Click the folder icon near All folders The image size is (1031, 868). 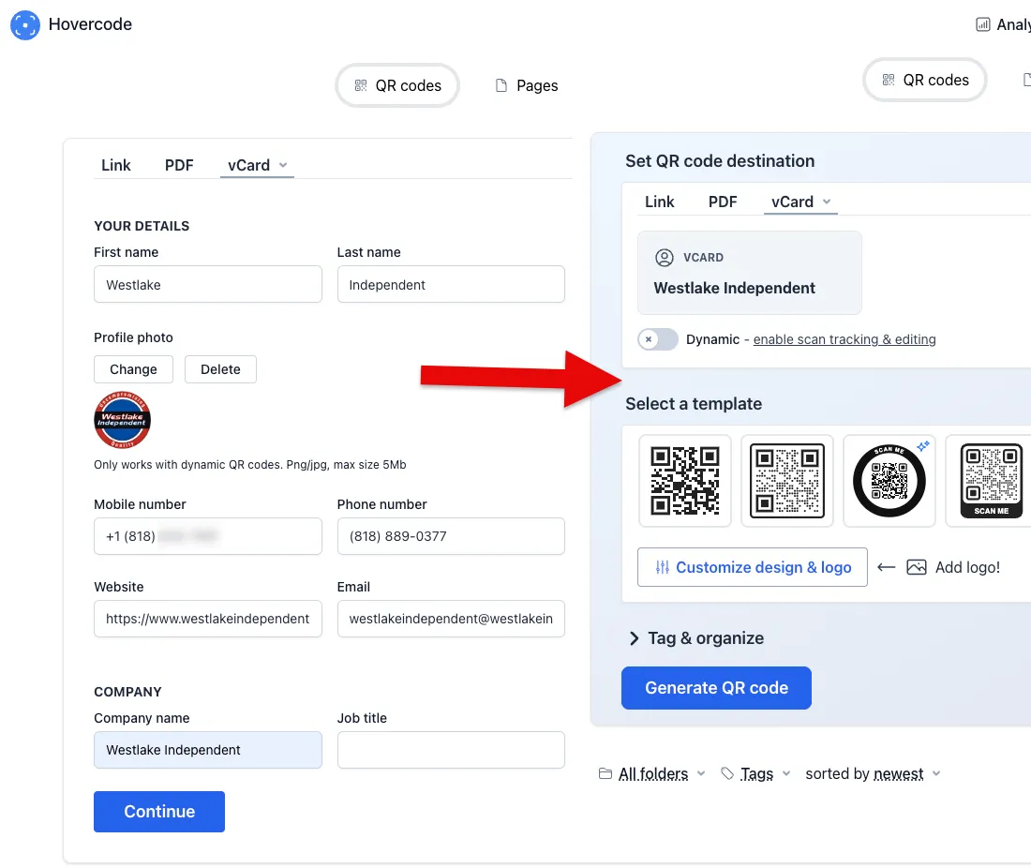tap(605, 773)
